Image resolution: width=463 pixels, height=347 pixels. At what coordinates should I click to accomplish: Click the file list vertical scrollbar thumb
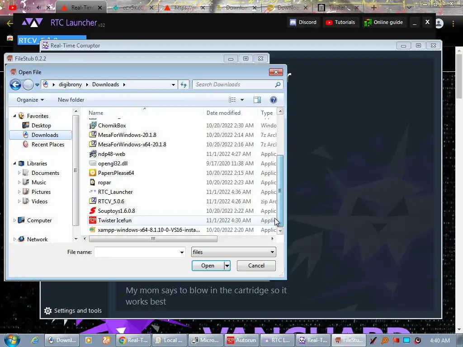280,190
